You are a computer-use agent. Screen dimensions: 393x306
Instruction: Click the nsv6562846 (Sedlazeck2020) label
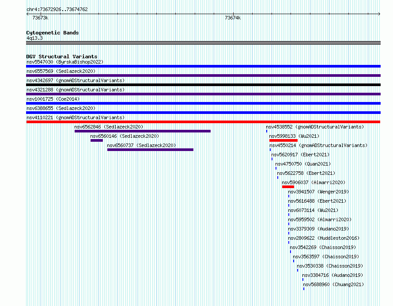click(109, 127)
